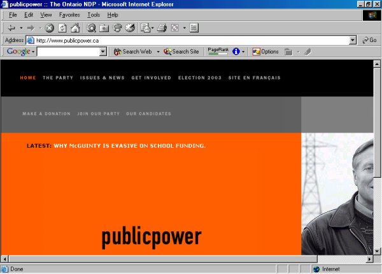Open the Help menu
382x274 pixels.
point(113,15)
